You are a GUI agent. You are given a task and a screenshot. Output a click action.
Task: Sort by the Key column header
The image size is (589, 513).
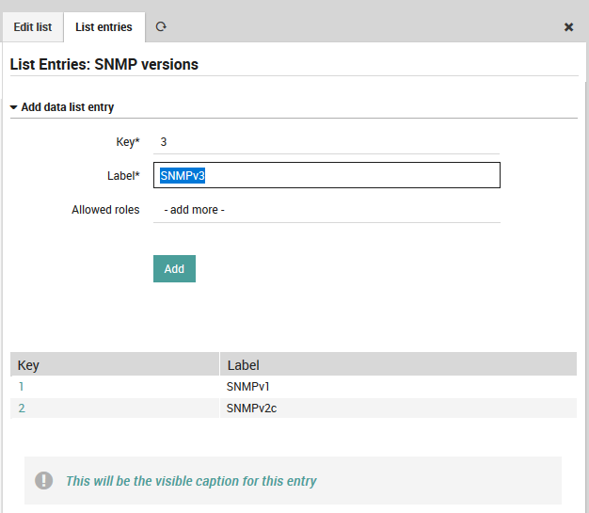[28, 365]
